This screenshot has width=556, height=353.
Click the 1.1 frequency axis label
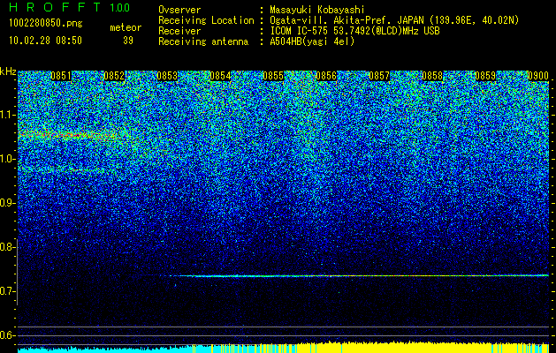coord(7,115)
